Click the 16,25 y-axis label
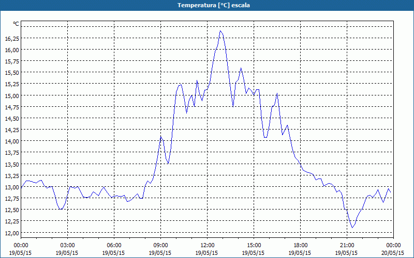 [12, 38]
